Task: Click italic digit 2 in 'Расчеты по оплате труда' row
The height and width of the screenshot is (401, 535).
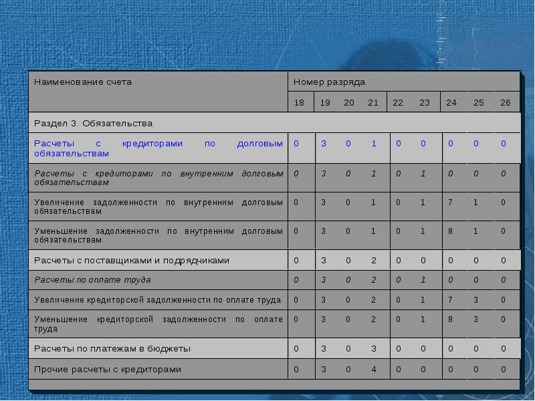Action: pos(374,279)
